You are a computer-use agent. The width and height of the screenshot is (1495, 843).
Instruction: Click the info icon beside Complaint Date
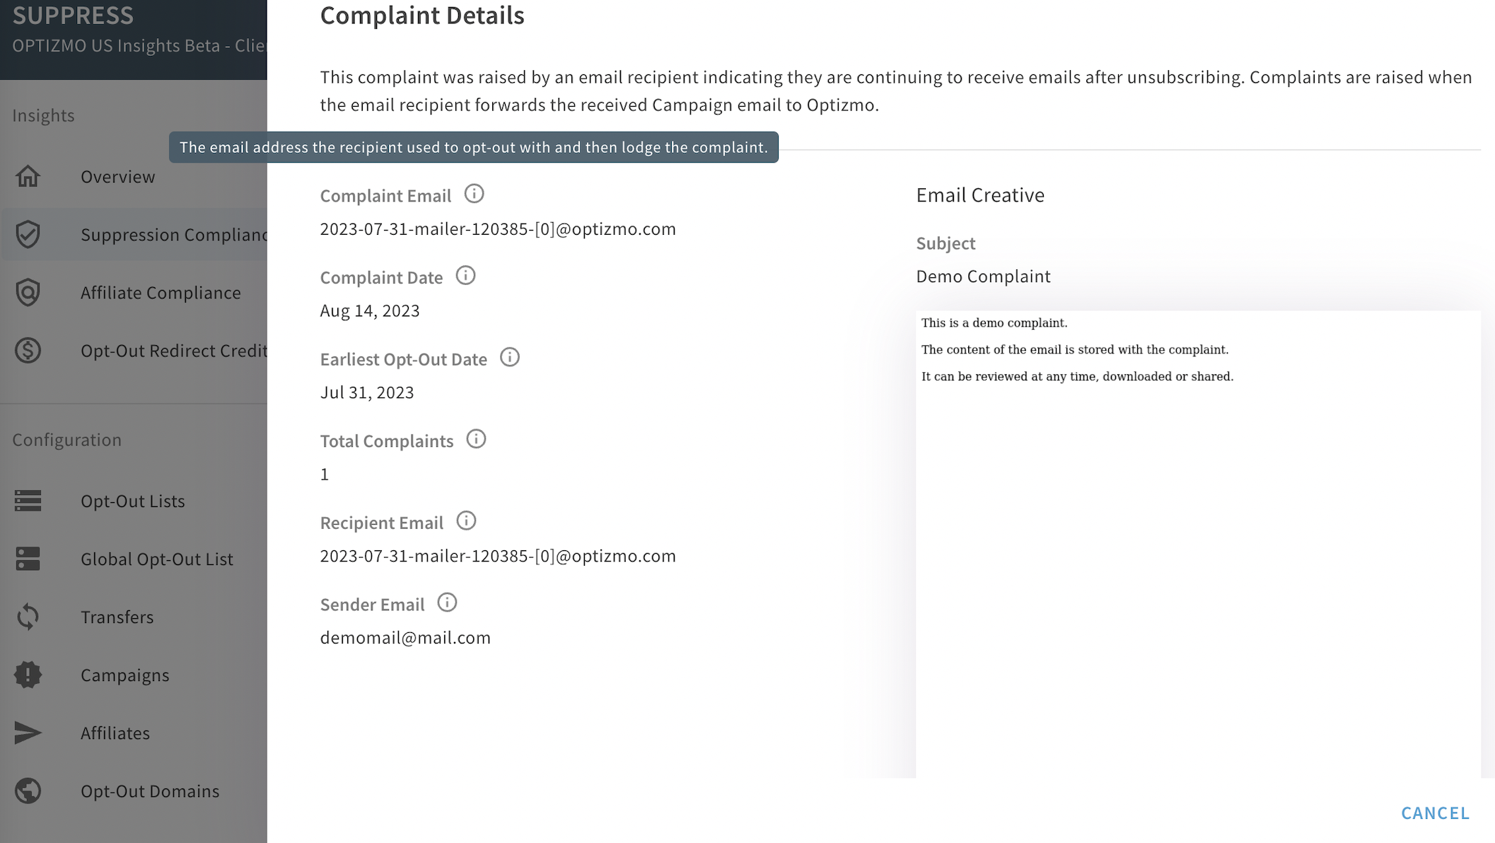coord(465,276)
